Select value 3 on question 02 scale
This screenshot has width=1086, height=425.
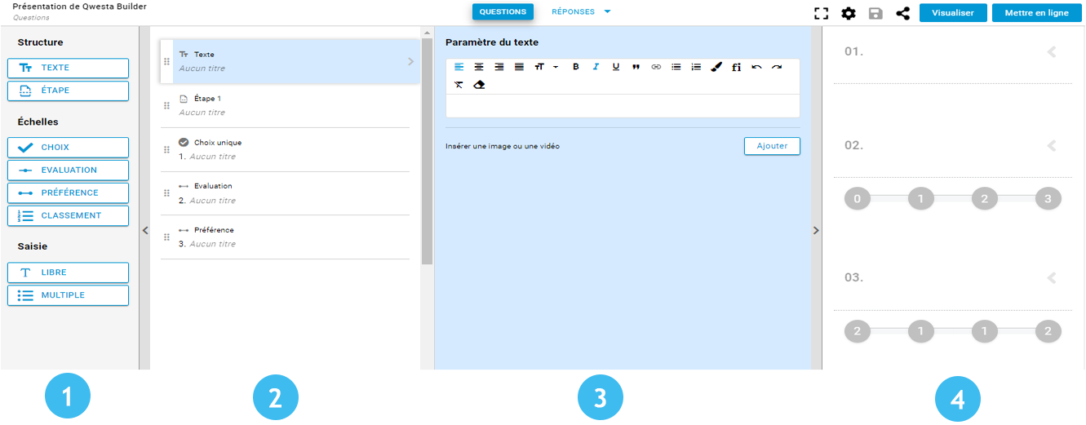[1048, 198]
